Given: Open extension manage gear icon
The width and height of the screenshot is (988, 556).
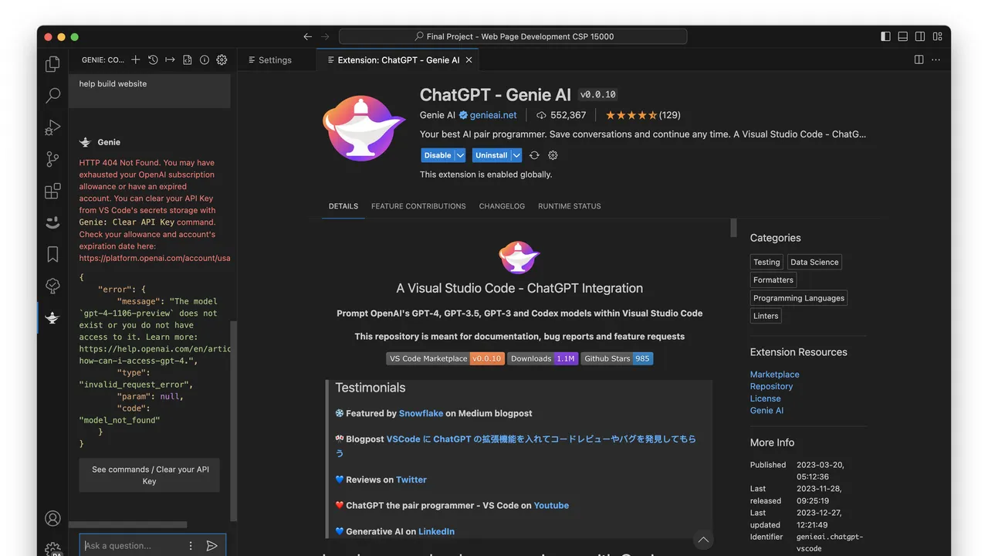Looking at the screenshot, I should tap(553, 155).
